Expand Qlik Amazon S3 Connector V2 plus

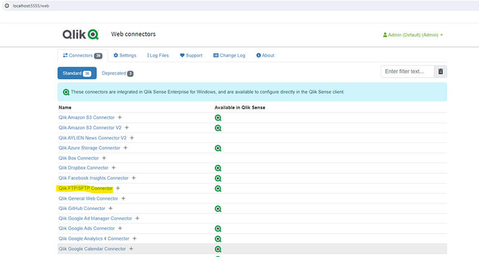(x=127, y=127)
